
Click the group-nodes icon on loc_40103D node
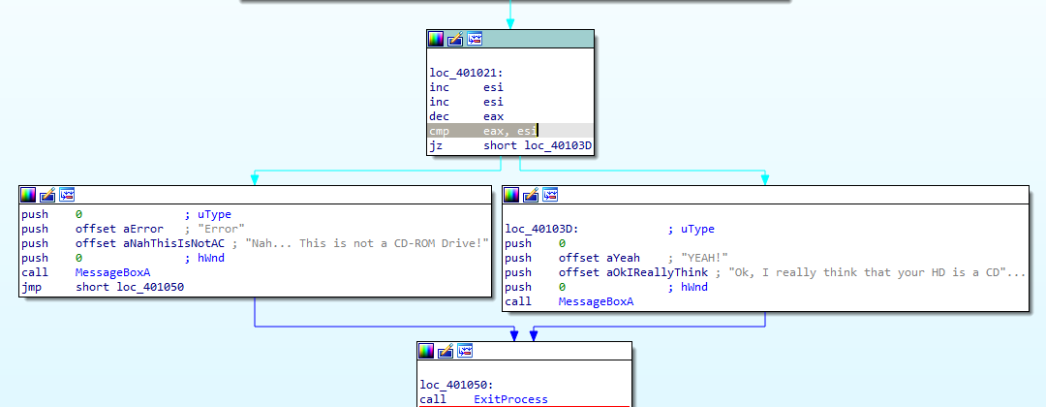click(550, 195)
